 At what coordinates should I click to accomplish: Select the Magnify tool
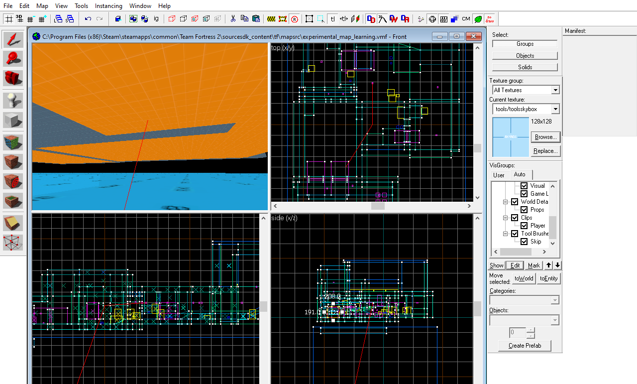[13, 59]
